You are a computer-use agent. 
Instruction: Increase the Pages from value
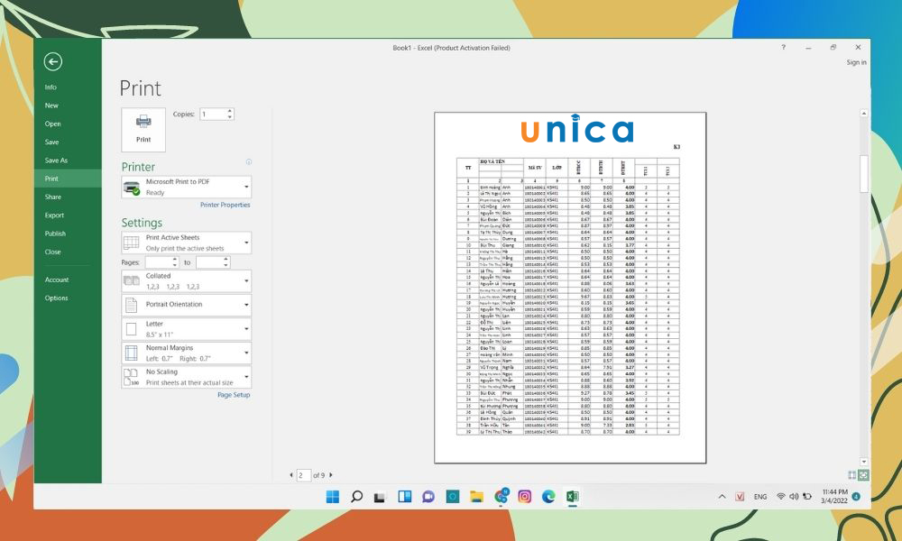(x=175, y=260)
